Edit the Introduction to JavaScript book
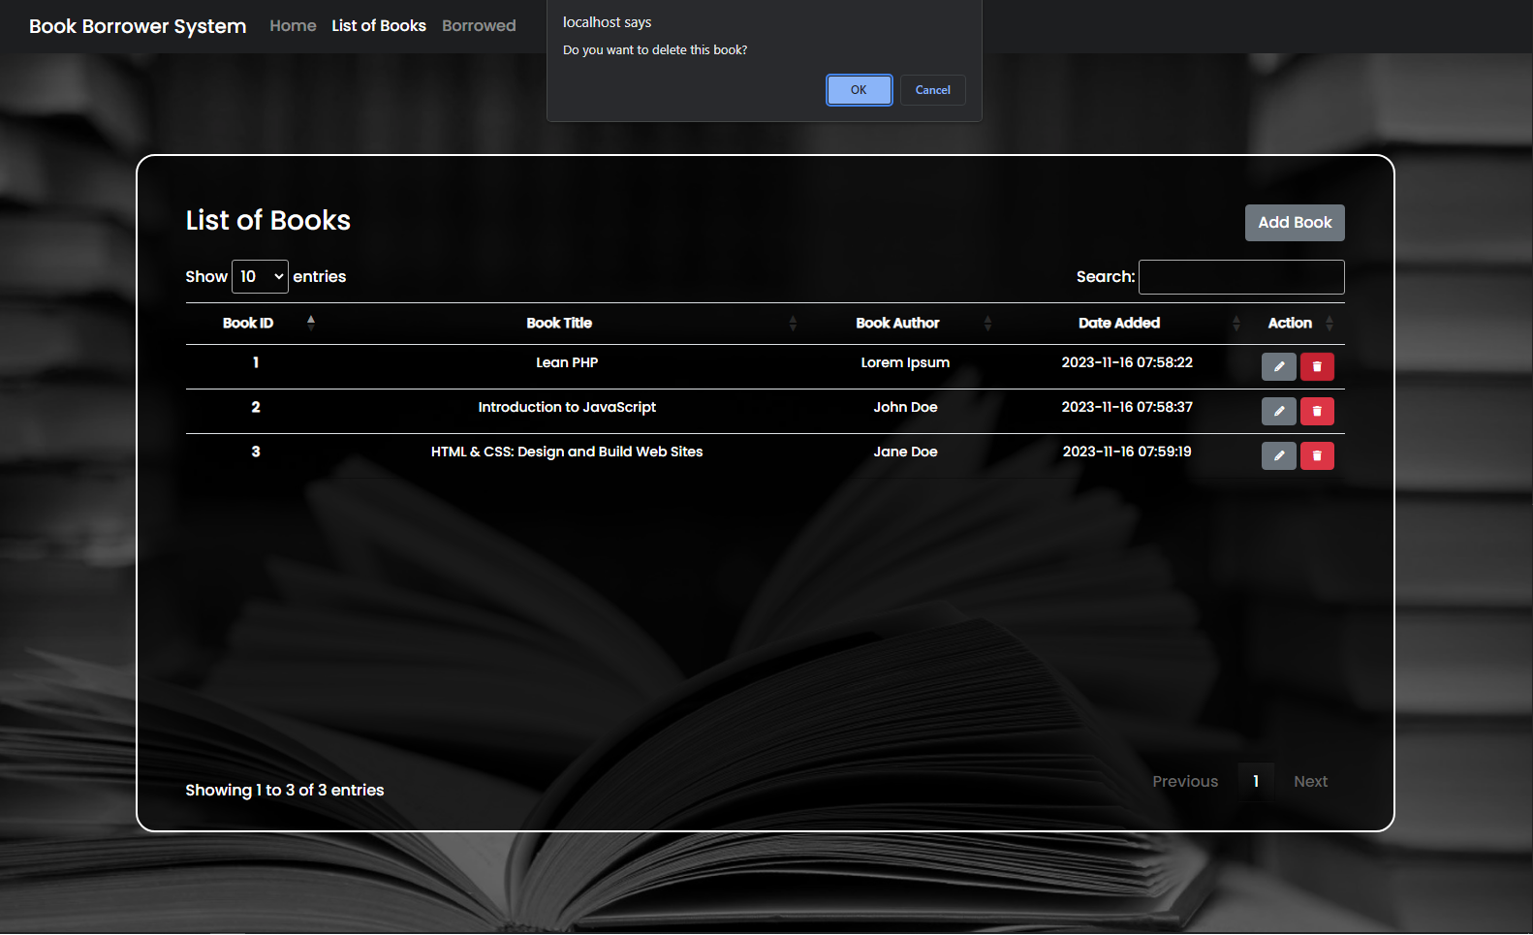The height and width of the screenshot is (935, 1533). pyautogui.click(x=1278, y=411)
